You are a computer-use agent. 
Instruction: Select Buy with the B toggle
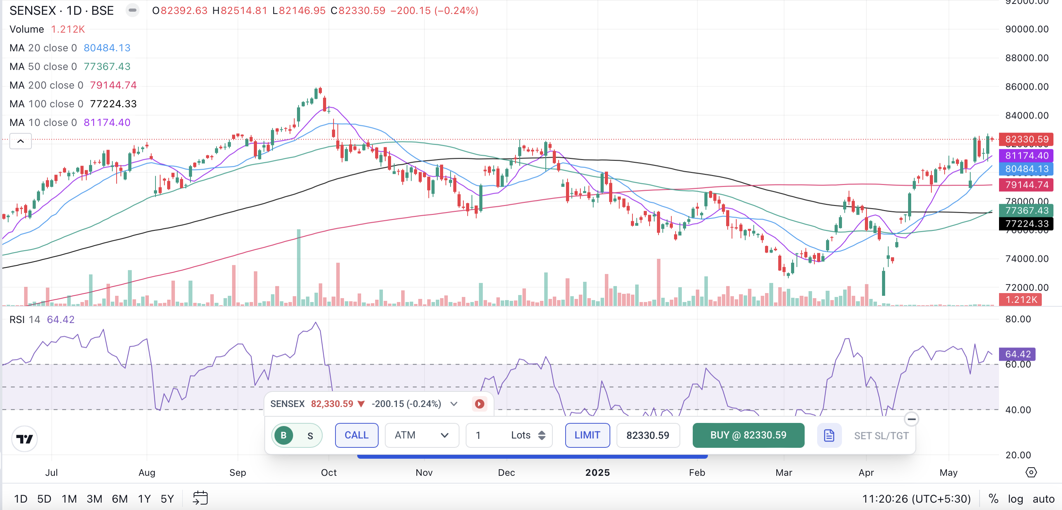[284, 435]
